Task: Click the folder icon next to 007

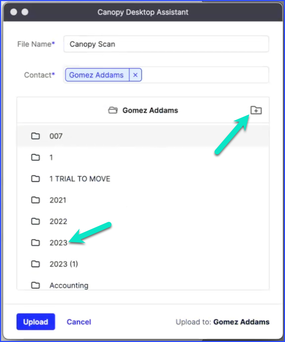Action: [35, 136]
